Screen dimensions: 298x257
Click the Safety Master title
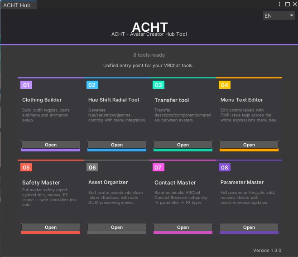pos(41,183)
